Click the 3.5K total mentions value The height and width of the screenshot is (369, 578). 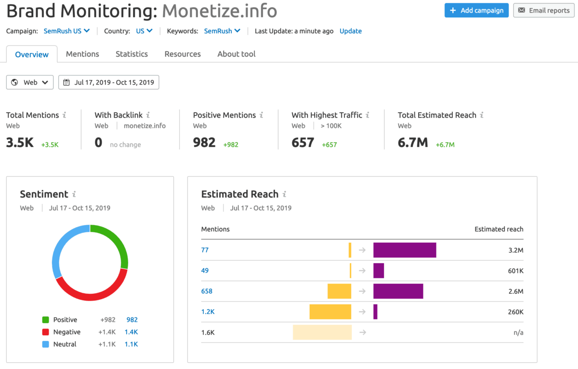coord(20,142)
